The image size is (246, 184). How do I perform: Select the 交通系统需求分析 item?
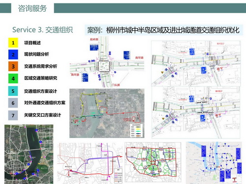pyautogui.click(x=40, y=66)
